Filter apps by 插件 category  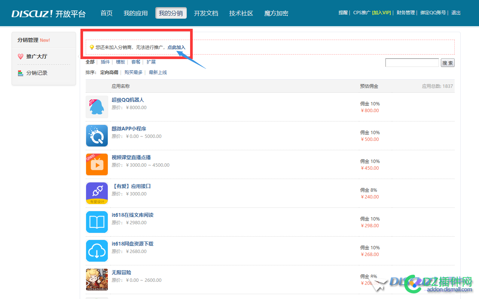(105, 62)
